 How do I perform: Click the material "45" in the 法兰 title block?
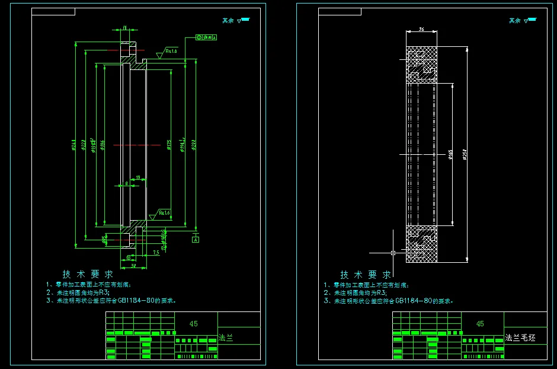193,323
